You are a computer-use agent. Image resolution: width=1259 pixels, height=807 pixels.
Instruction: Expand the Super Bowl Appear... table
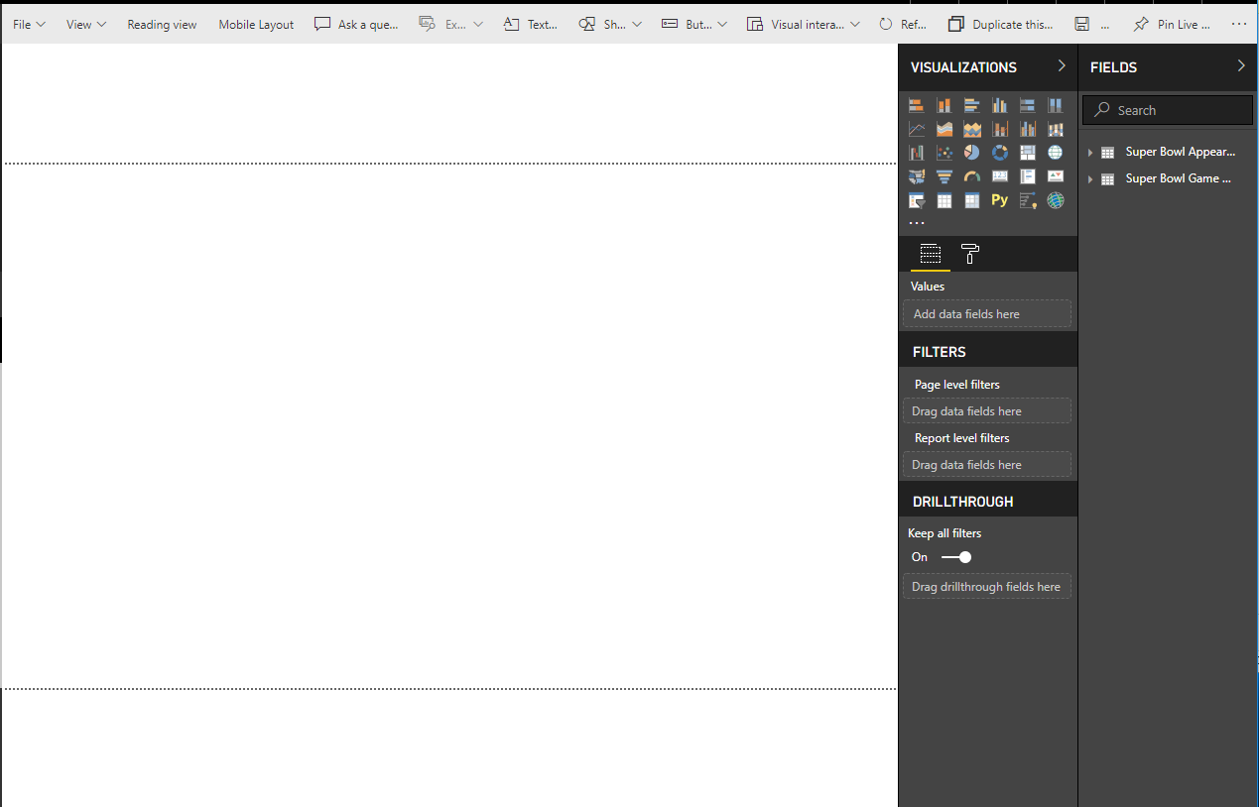pyautogui.click(x=1090, y=153)
